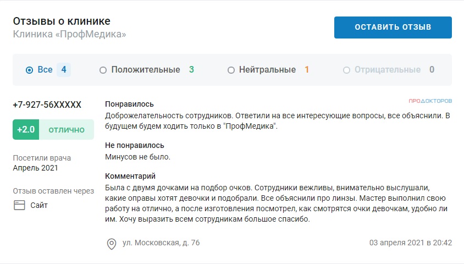The image size is (464, 264).
Task: Click the browser window icon beside "Сайт"
Action: (19, 205)
